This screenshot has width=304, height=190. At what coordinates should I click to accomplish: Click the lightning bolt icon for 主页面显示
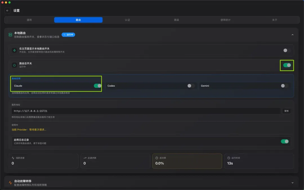[14, 50]
